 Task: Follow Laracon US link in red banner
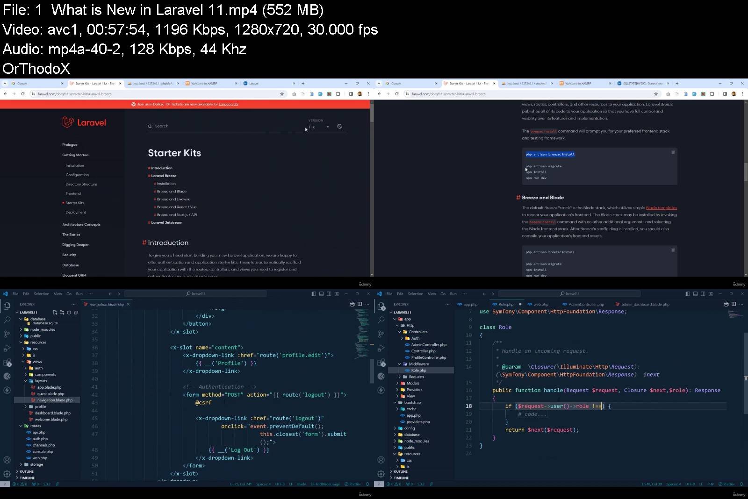pos(229,104)
